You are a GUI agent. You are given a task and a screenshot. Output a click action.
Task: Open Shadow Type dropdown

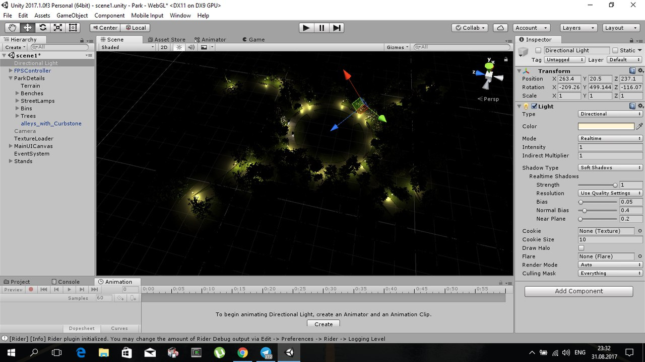click(x=610, y=167)
